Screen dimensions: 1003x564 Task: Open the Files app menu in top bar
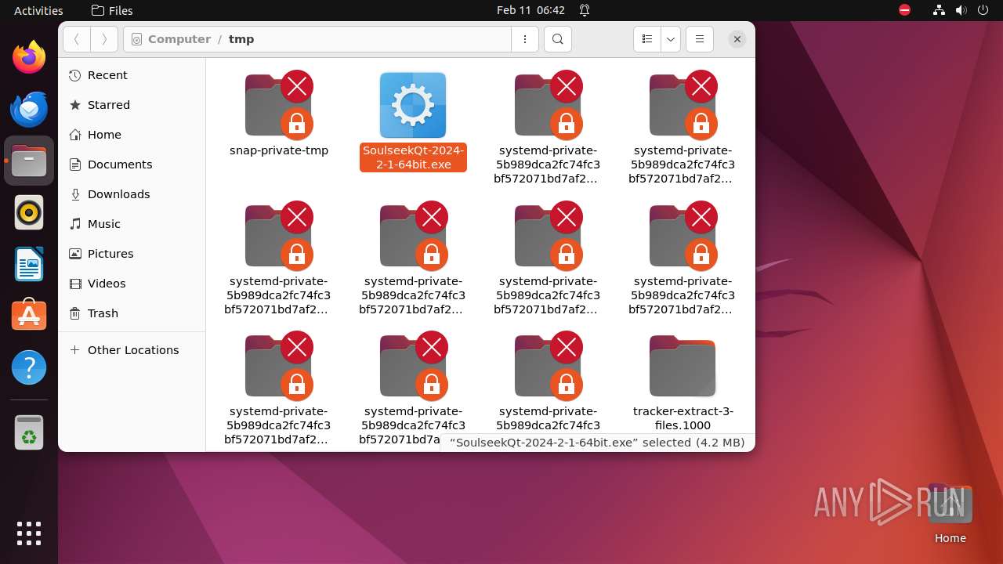point(112,10)
